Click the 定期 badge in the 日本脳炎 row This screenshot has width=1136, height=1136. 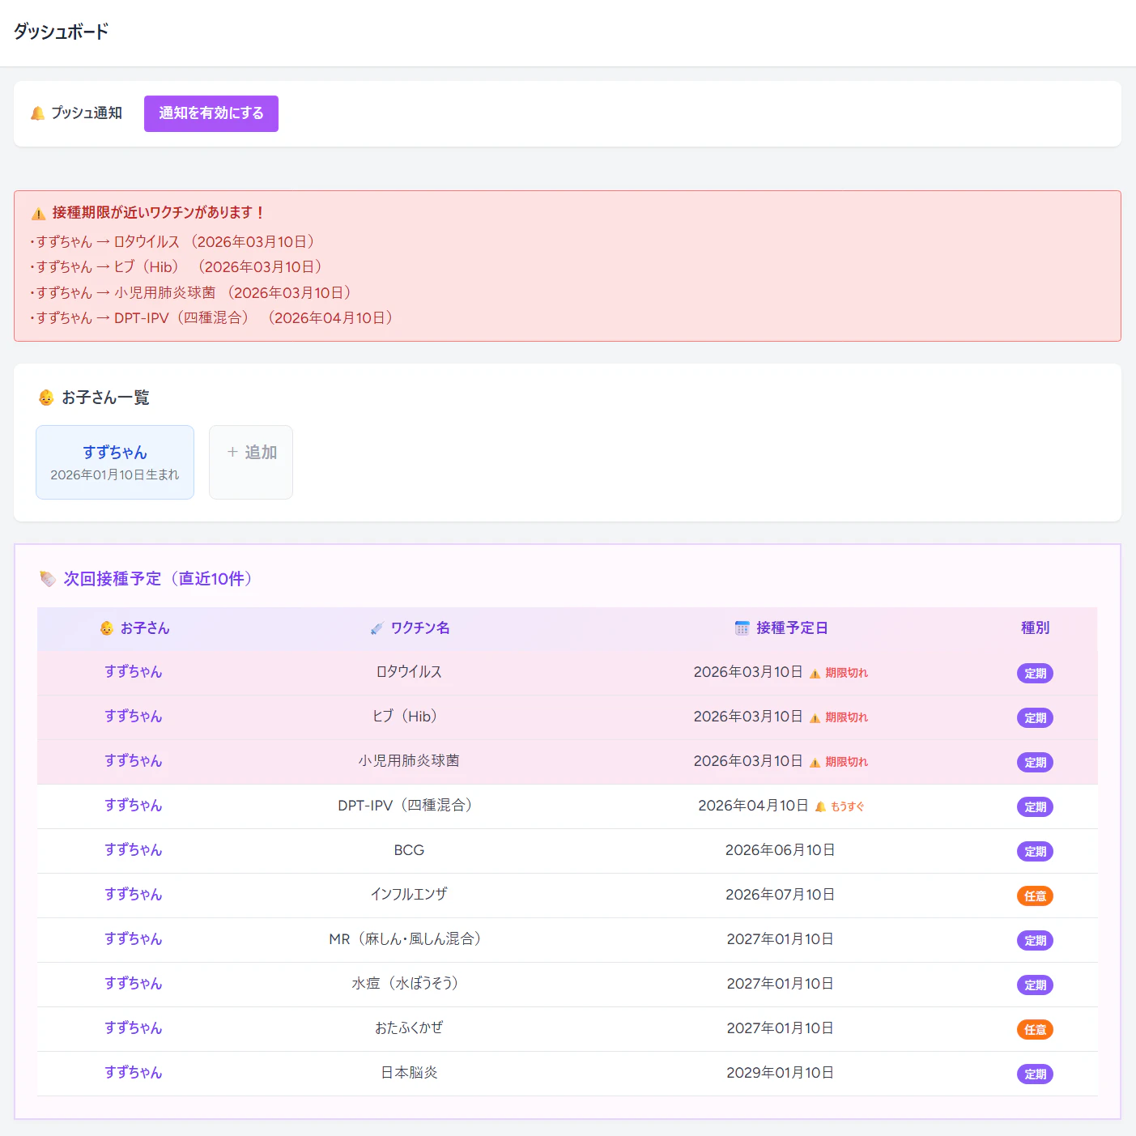1035,1074
